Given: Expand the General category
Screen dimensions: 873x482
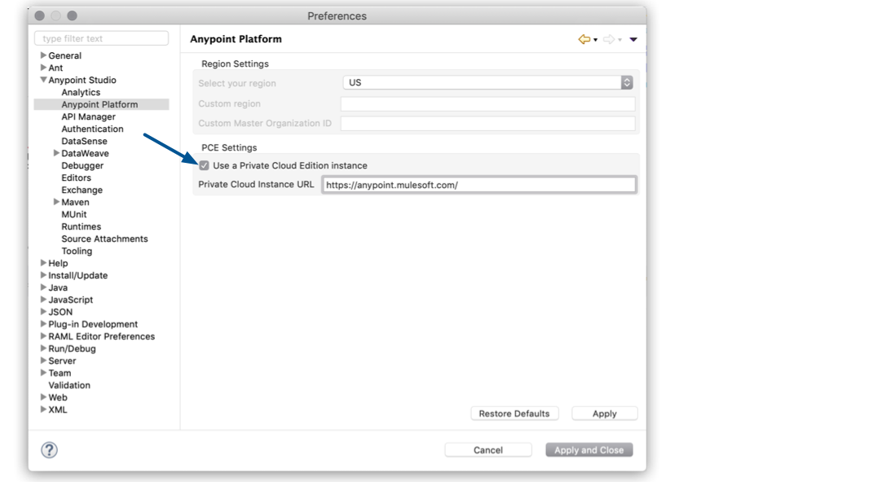Looking at the screenshot, I should click(x=43, y=55).
